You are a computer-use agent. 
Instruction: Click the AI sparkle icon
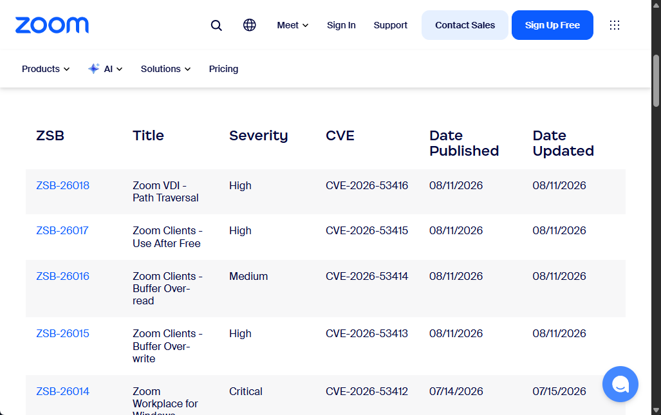tap(93, 69)
